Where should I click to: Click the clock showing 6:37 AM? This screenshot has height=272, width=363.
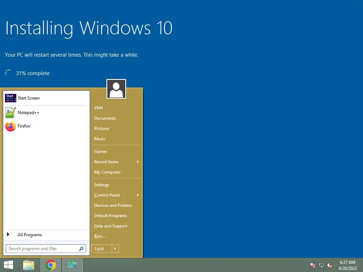[347, 262]
